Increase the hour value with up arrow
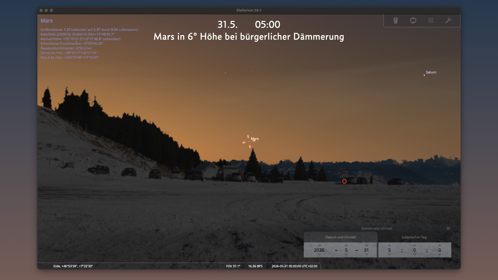Viewport: 498px width, 280px height. 389,245
